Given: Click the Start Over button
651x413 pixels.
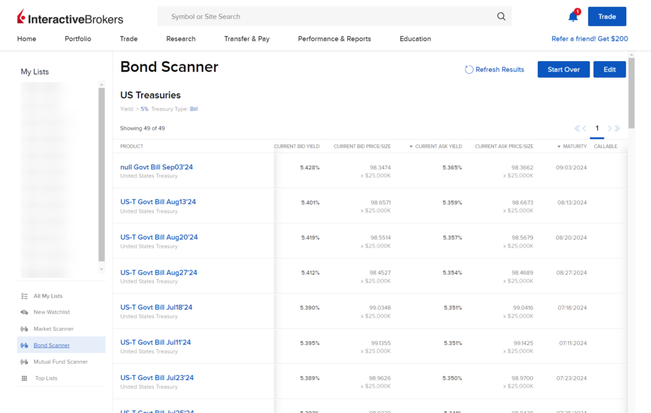Looking at the screenshot, I should 563,69.
